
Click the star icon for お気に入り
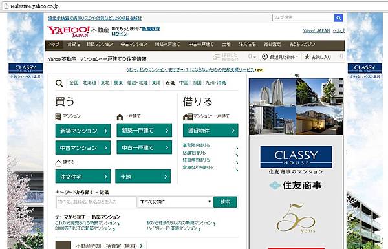click(x=307, y=56)
